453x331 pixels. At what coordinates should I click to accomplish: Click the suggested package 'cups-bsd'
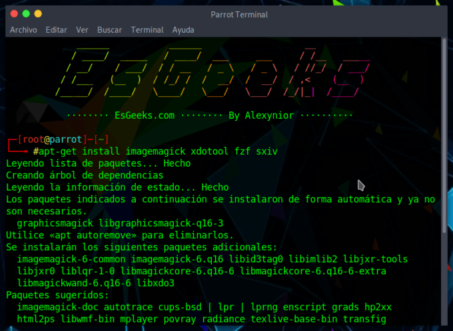click(x=180, y=307)
